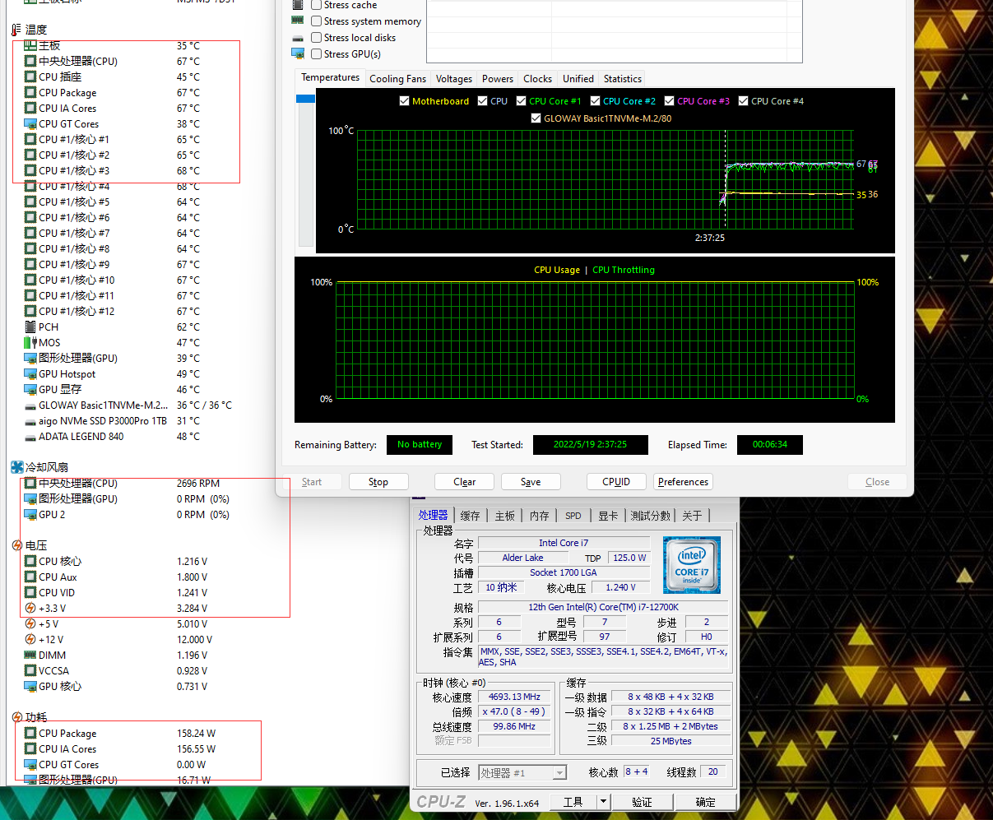Click the CPU VID voltage icon
Viewport: 993px width, 820px height.
click(x=30, y=592)
